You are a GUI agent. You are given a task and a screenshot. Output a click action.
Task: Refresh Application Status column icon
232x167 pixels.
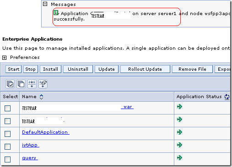pyautogui.click(x=227, y=97)
